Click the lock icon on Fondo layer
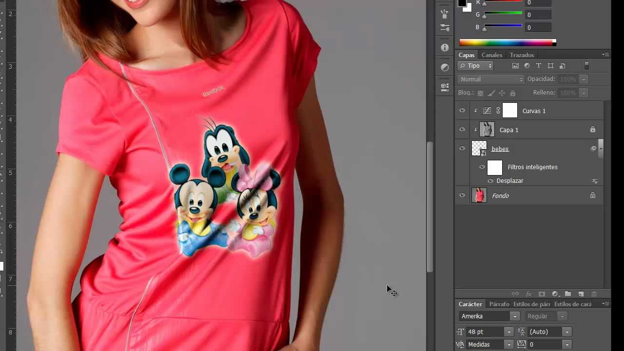Screen dimensions: 624x351 (x=593, y=195)
